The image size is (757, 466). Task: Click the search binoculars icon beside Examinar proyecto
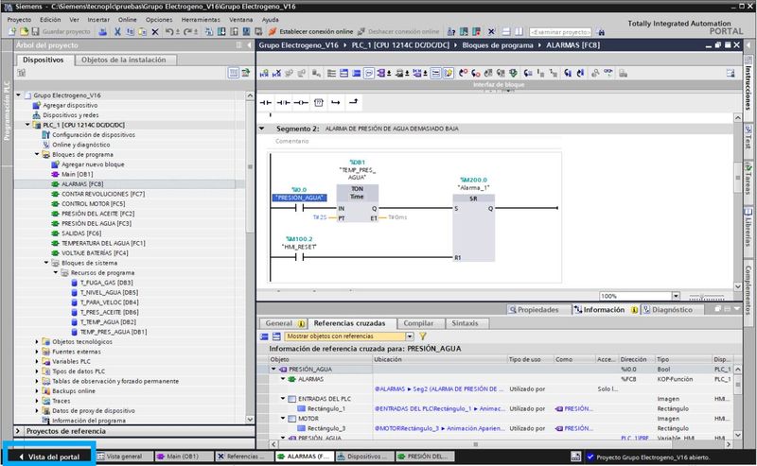point(601,32)
